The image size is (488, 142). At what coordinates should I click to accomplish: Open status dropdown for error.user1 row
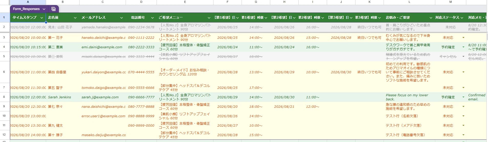pyautogui.click(x=463, y=116)
